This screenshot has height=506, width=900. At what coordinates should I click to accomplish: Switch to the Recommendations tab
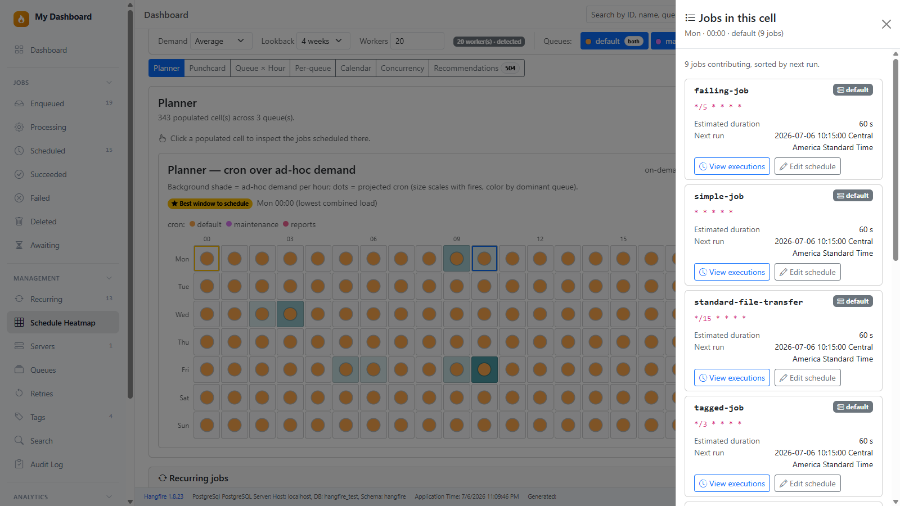pos(476,68)
